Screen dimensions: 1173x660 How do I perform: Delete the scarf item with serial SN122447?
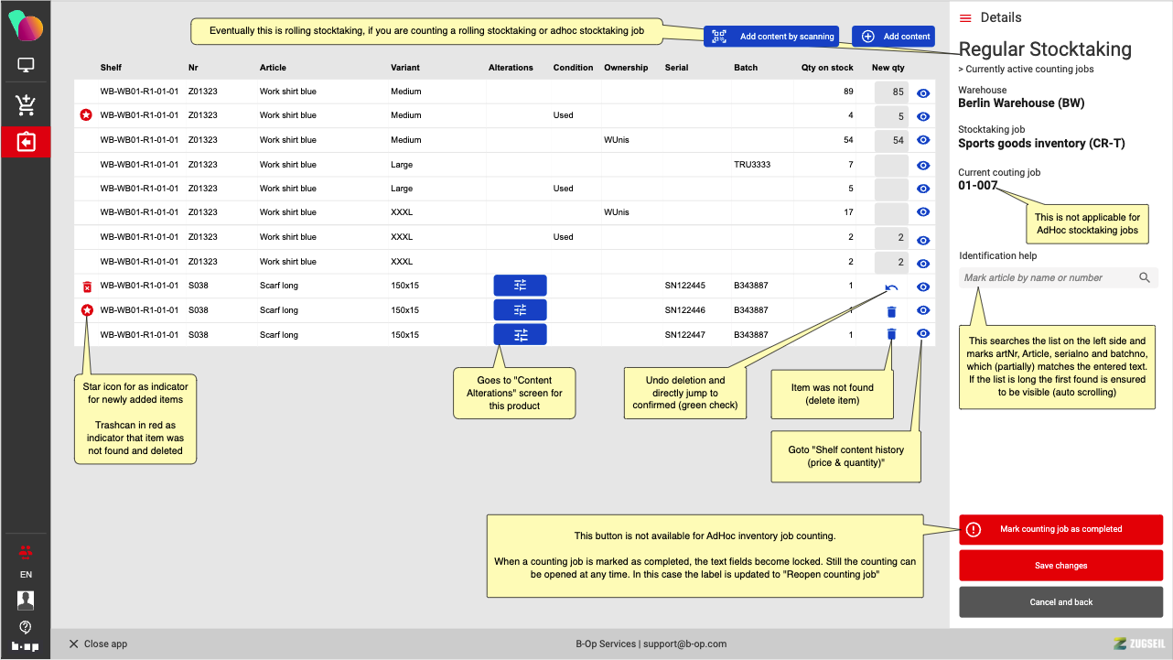[x=891, y=335]
